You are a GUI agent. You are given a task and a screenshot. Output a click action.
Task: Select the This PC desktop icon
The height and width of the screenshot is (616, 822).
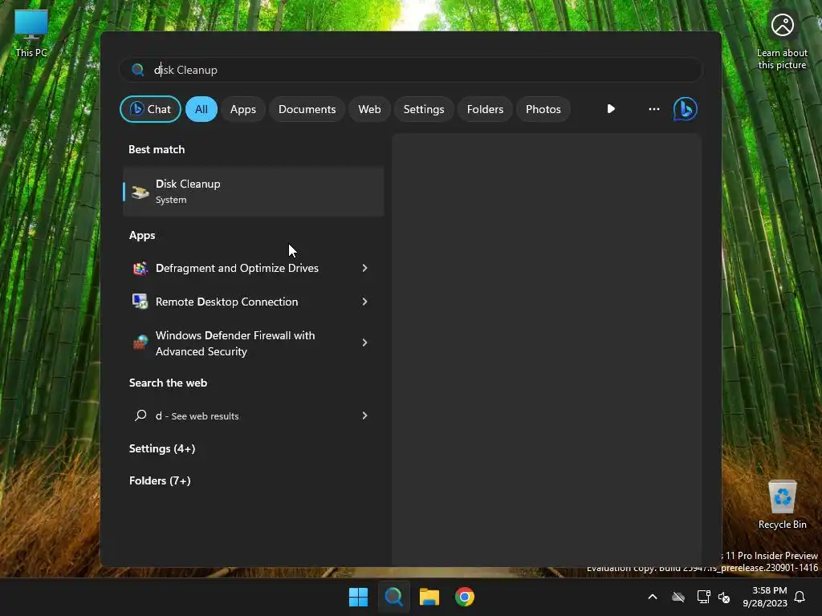click(x=31, y=33)
